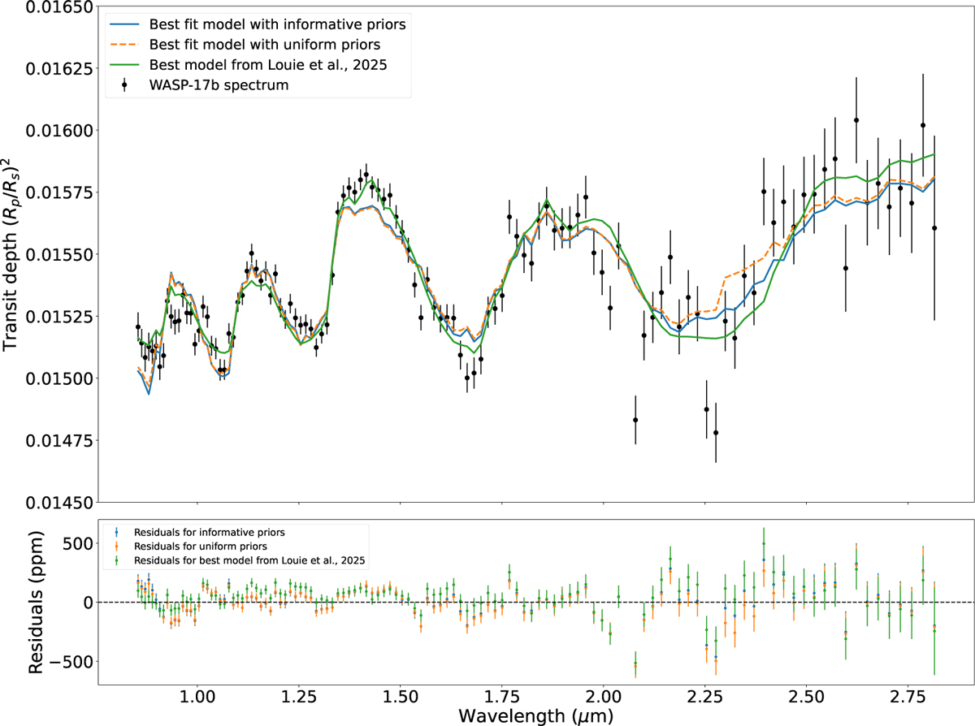The image size is (975, 726).
Task: Click the x-axis tick label 1.50
Action: click(400, 698)
